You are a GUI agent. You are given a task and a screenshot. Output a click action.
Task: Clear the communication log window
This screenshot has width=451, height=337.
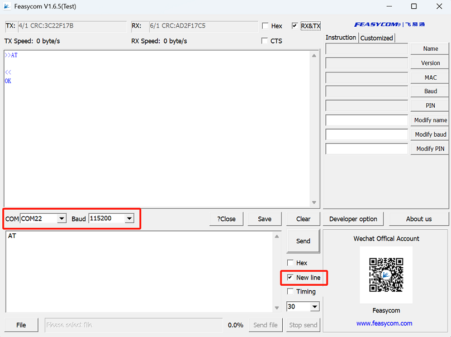tap(302, 218)
